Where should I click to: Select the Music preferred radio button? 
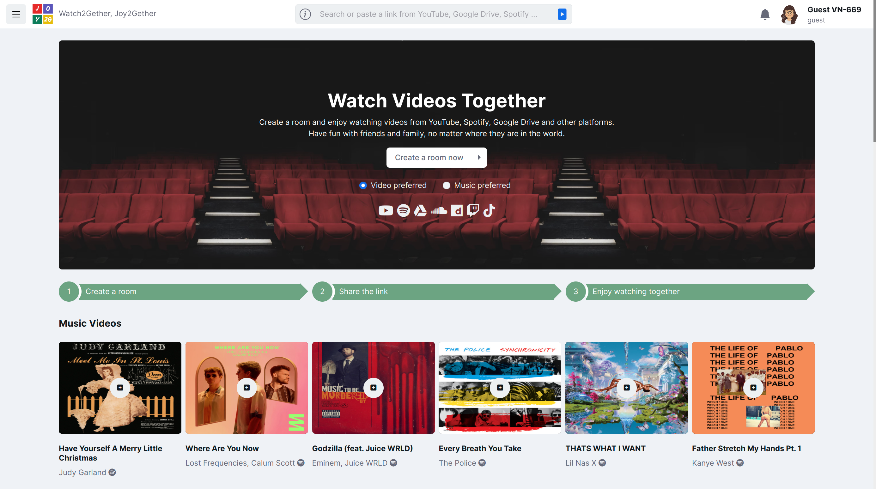pos(447,185)
